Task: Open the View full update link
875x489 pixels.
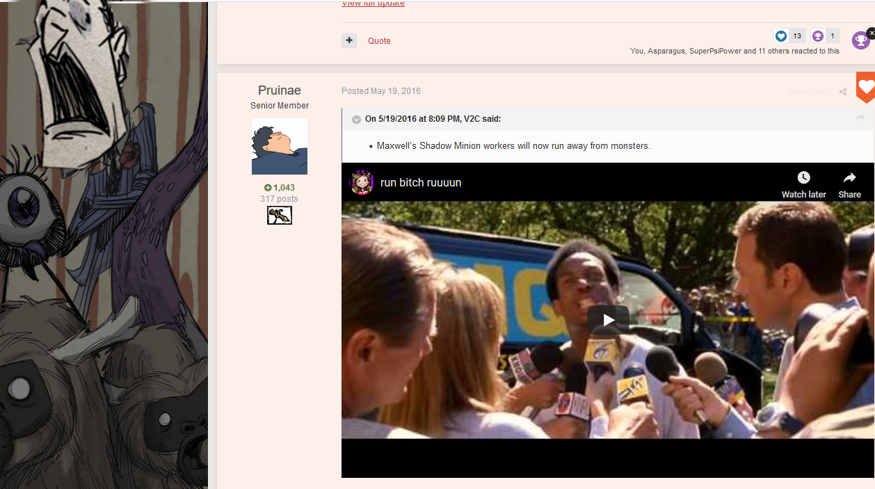Action: (x=373, y=4)
